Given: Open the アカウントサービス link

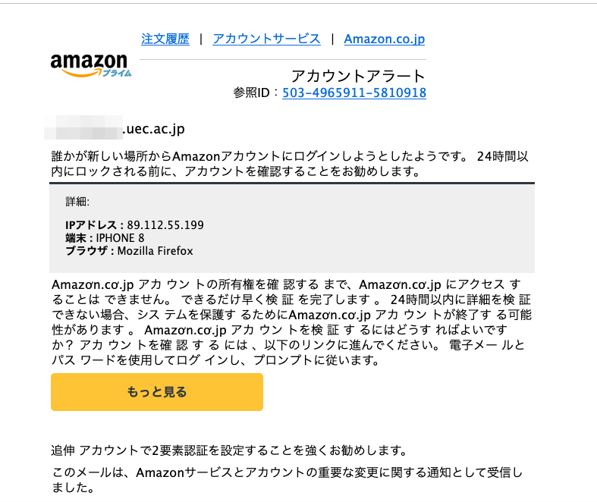Looking at the screenshot, I should (x=266, y=39).
